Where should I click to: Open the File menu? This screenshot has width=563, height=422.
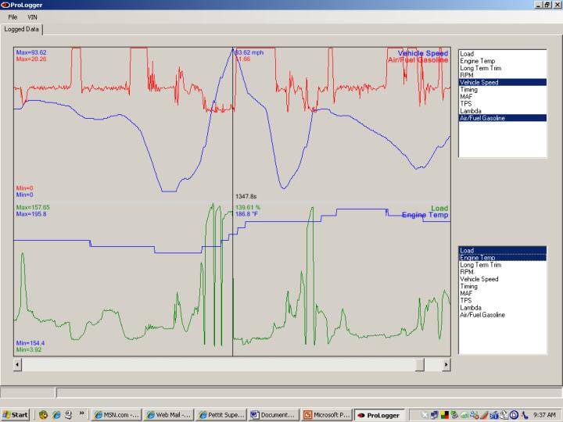(13, 17)
